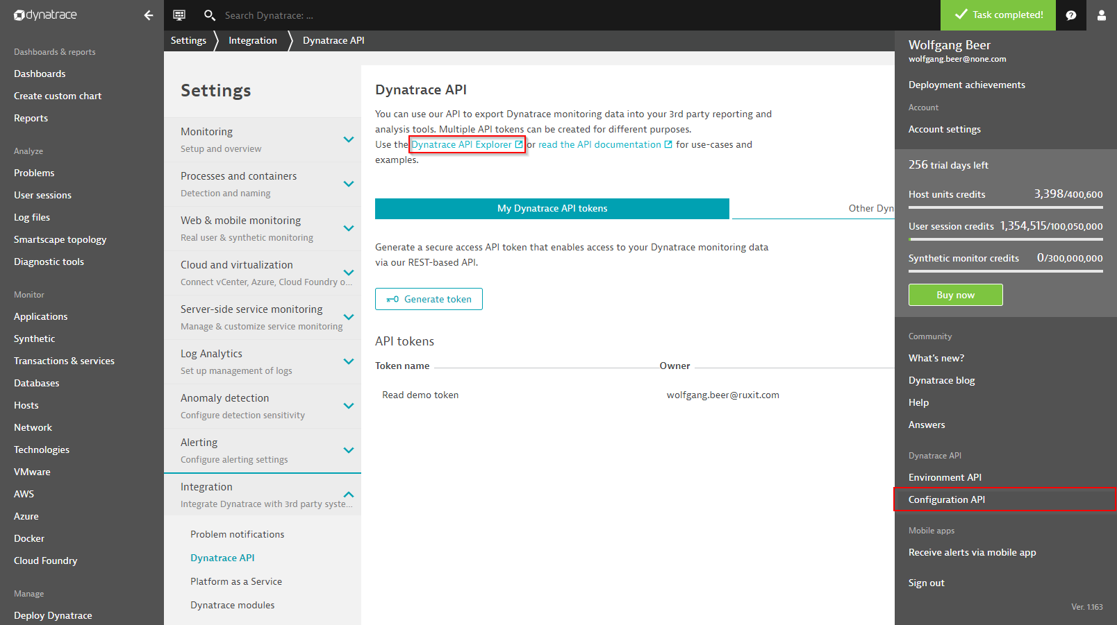Screen dimensions: 1117x625
Task: Expand Web & mobile monitoring section
Action: (x=263, y=229)
